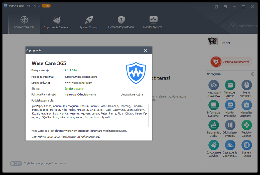Open Czyszczenie Zaawansowane tool
260x175 pixels.
(230, 149)
